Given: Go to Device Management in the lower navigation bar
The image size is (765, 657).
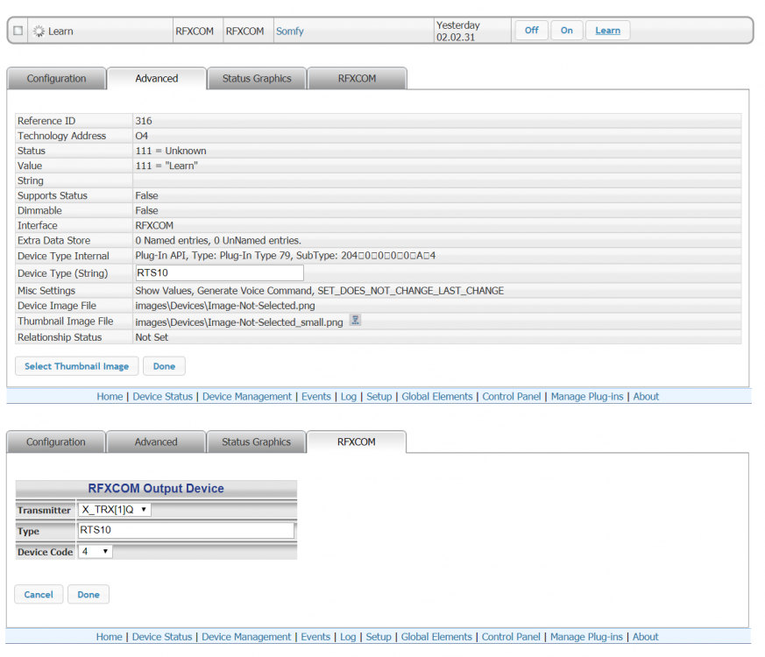Looking at the screenshot, I should point(246,637).
